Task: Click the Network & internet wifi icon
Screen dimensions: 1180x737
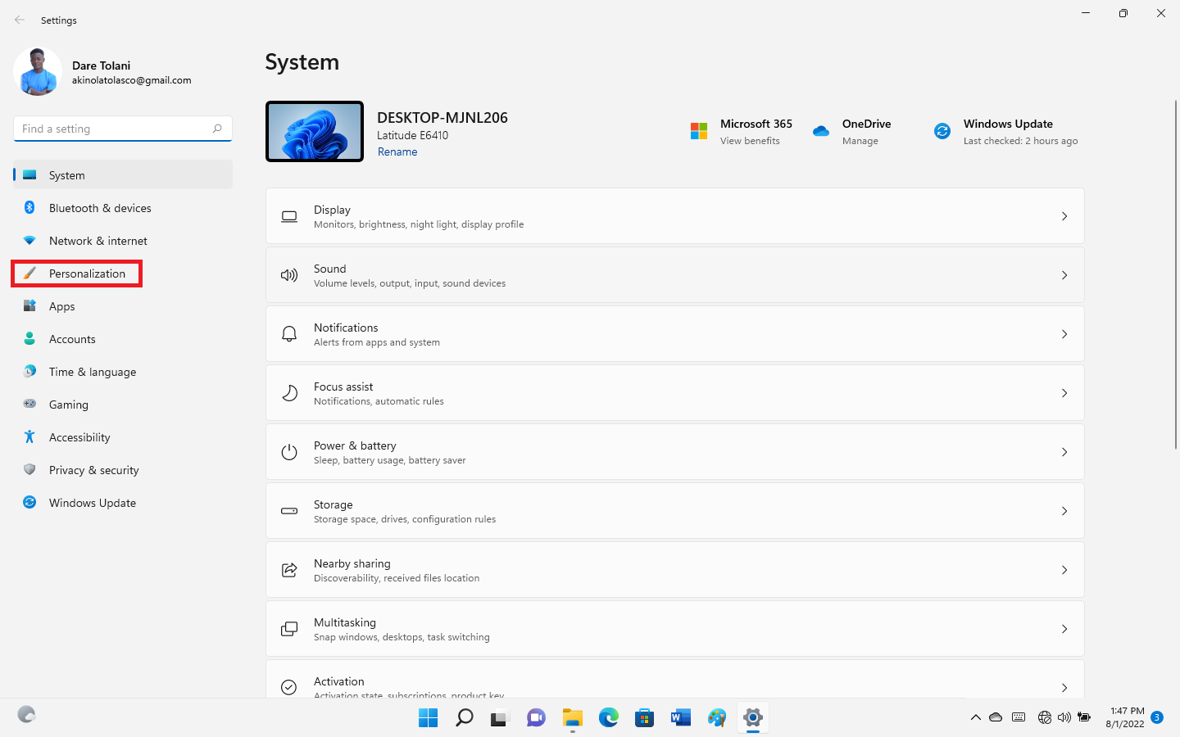Action: pos(29,241)
